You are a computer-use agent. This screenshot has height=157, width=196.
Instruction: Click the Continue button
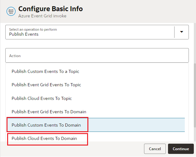(x=181, y=149)
